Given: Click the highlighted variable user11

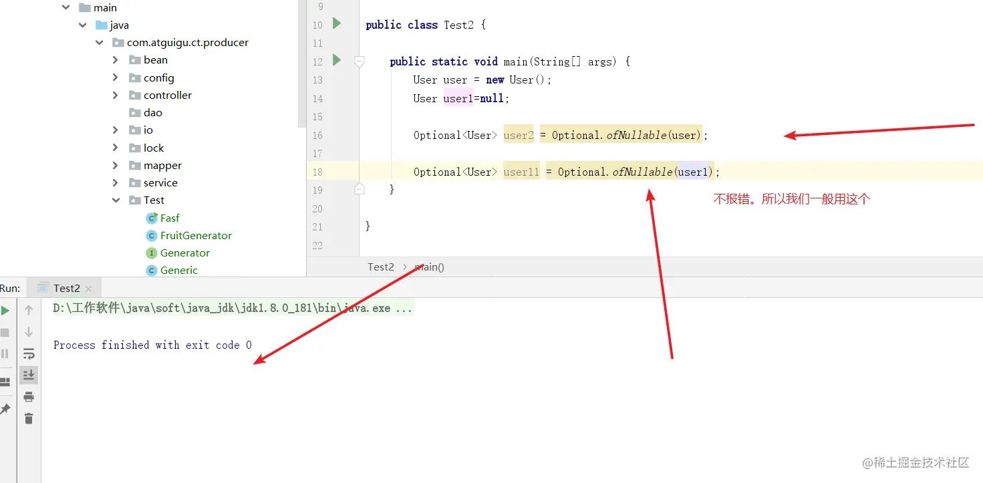Looking at the screenshot, I should [x=521, y=172].
